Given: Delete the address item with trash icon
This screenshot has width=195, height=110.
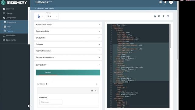Looking at the screenshot, I should (92, 90).
